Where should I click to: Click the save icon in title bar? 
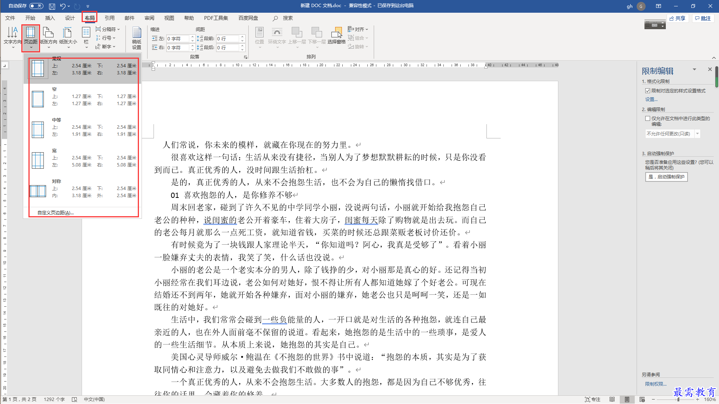52,6
